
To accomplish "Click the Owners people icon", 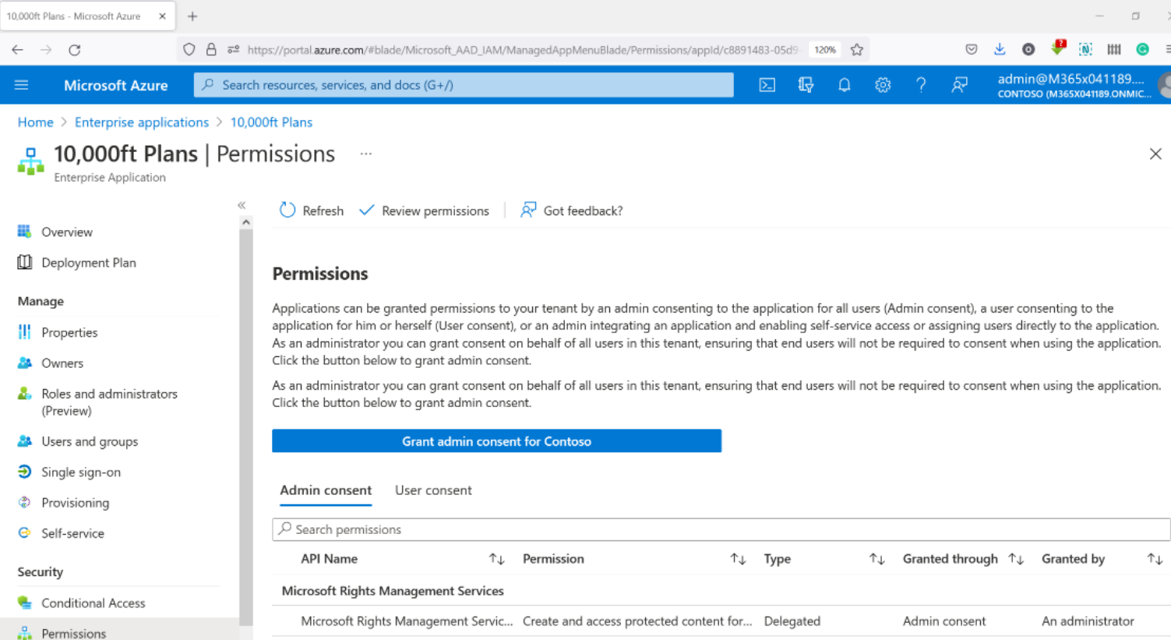I will click(25, 363).
